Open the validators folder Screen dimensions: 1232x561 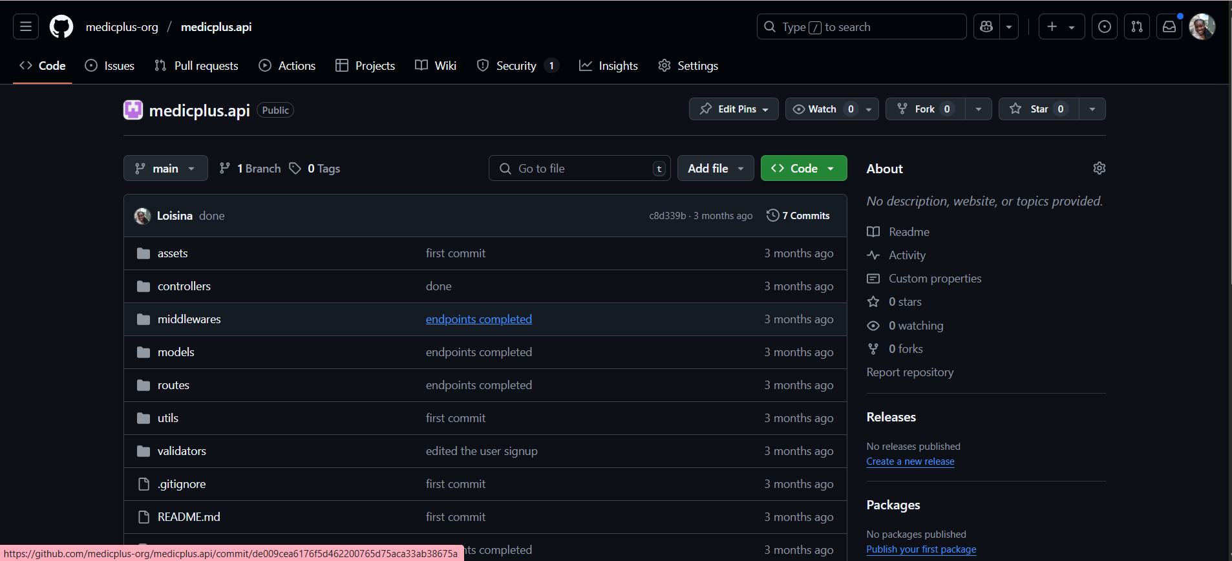click(x=182, y=451)
